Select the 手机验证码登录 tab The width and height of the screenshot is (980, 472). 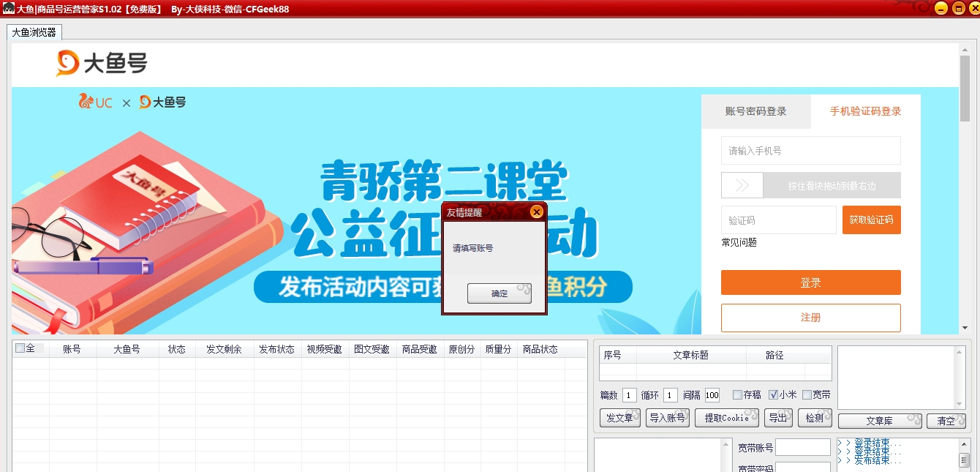pyautogui.click(x=866, y=112)
